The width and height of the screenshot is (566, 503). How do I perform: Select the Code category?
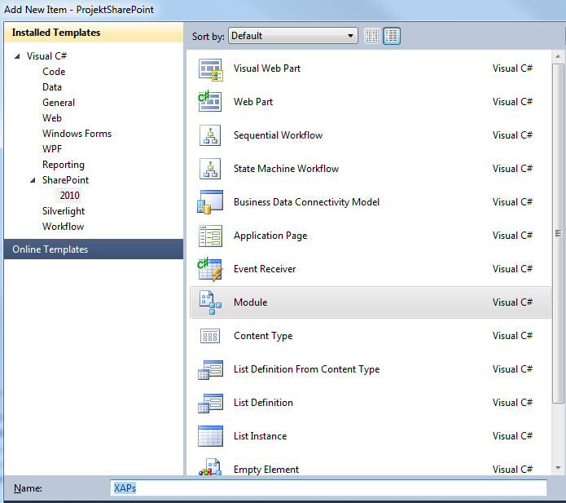click(54, 72)
